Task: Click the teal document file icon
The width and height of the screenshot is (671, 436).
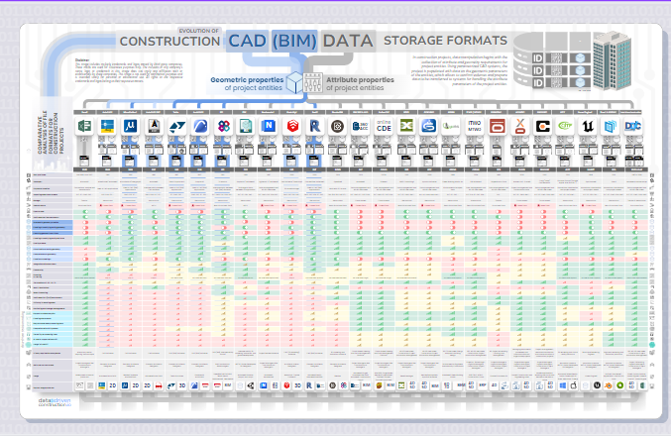Action: point(246,126)
